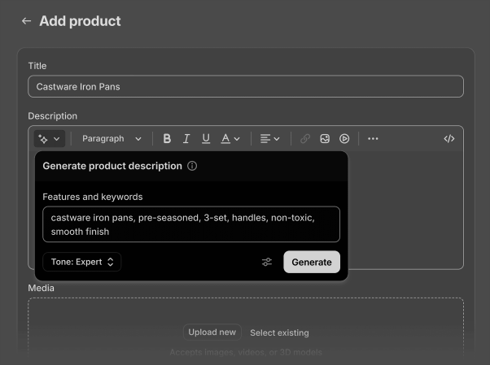490x365 pixels.
Task: Click the Title input field with Castware Iron Pans
Action: coord(246,86)
